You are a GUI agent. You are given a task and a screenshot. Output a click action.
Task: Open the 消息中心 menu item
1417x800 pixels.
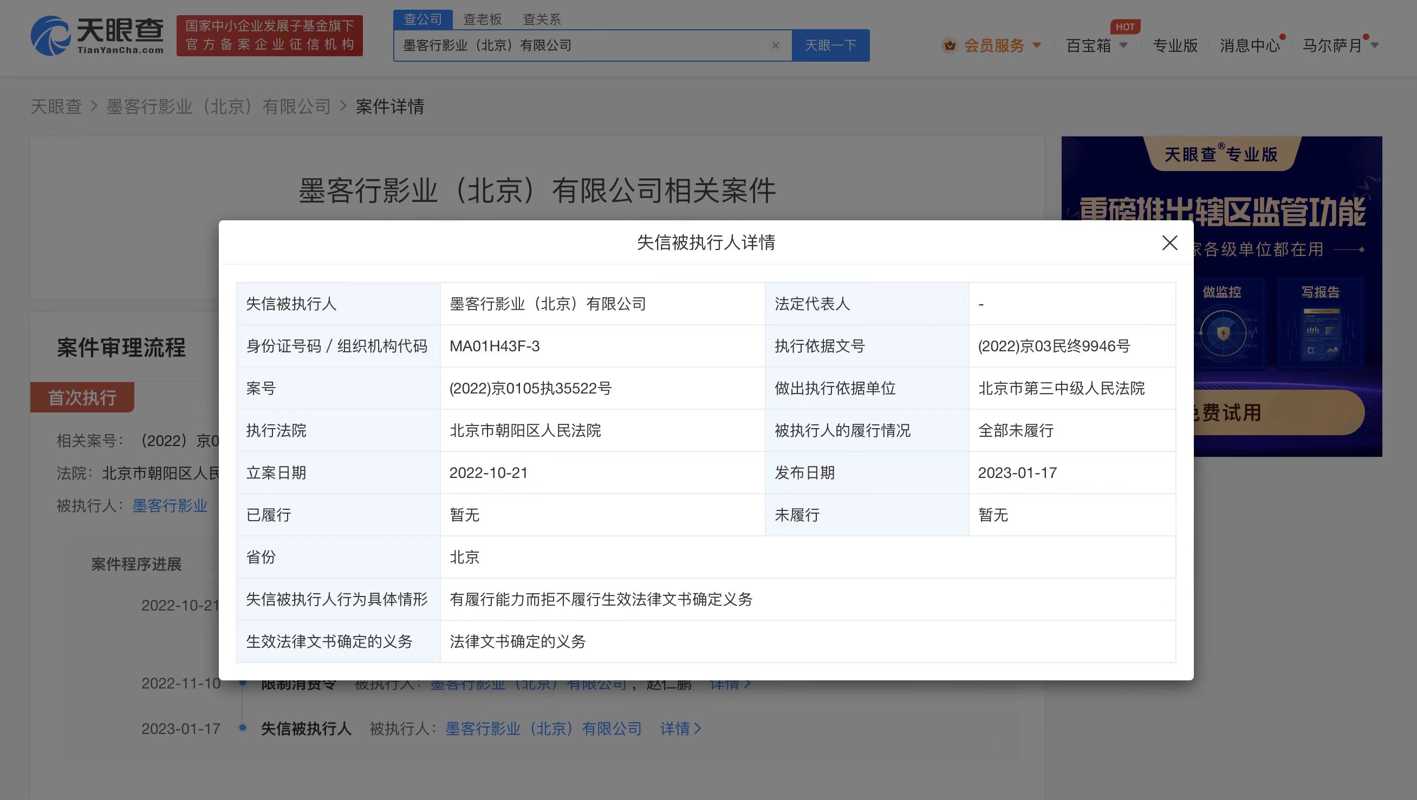pyautogui.click(x=1250, y=45)
